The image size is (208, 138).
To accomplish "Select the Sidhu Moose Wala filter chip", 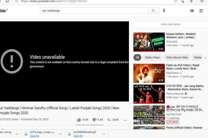I will (177, 58).
